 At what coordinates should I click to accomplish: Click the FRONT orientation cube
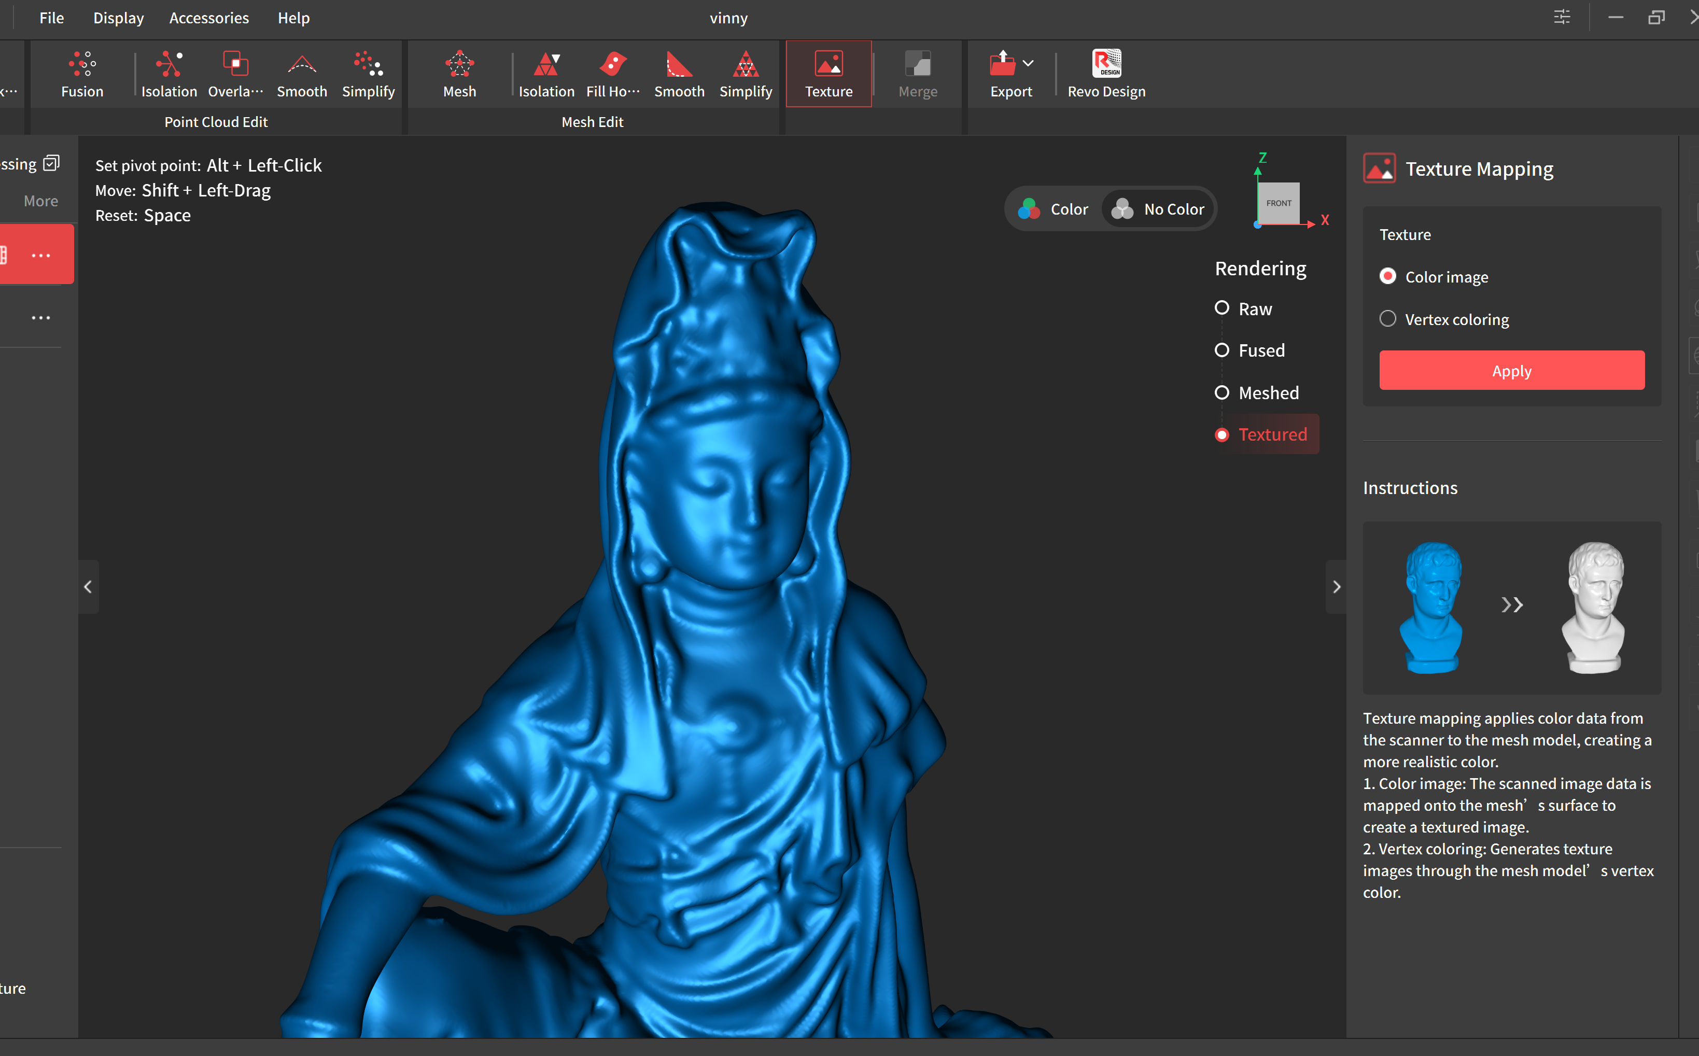1278,203
